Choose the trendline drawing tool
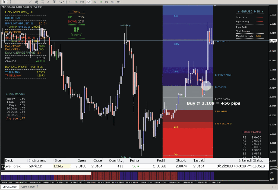The width and height of the screenshot is (278, 190). coord(30,2)
